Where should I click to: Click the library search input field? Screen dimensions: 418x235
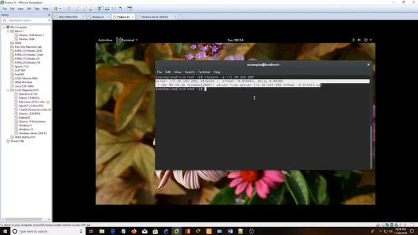coord(26,20)
